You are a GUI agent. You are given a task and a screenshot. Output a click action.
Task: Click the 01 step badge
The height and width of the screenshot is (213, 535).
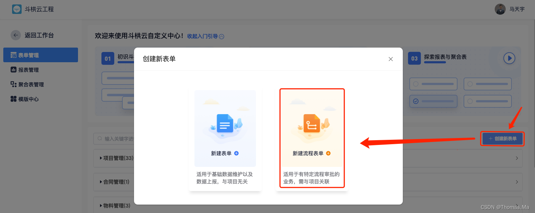tap(108, 59)
